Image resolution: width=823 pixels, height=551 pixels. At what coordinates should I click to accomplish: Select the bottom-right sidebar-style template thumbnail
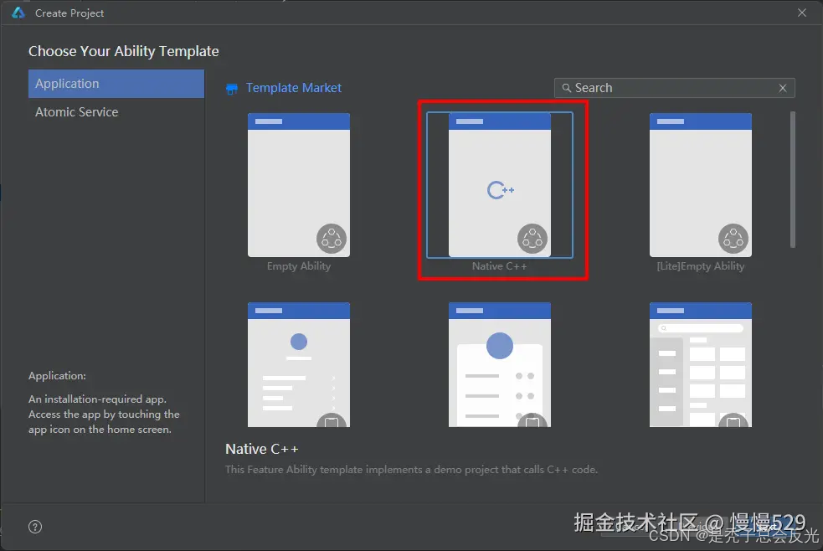click(701, 364)
